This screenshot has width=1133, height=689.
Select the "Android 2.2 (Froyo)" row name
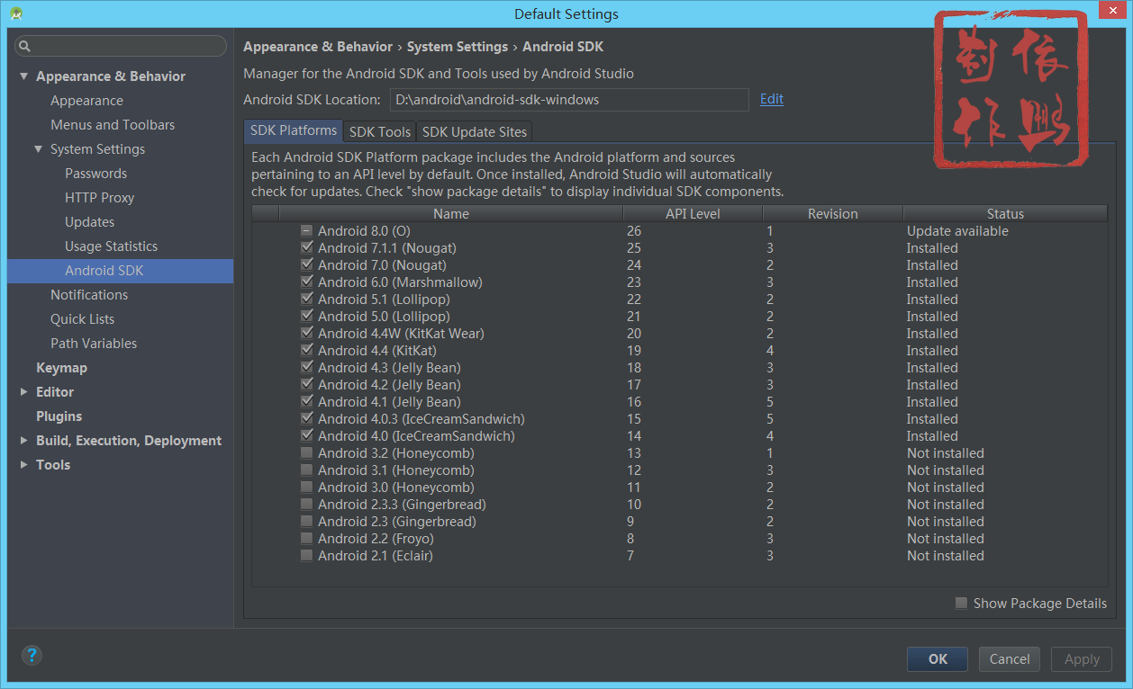point(376,539)
